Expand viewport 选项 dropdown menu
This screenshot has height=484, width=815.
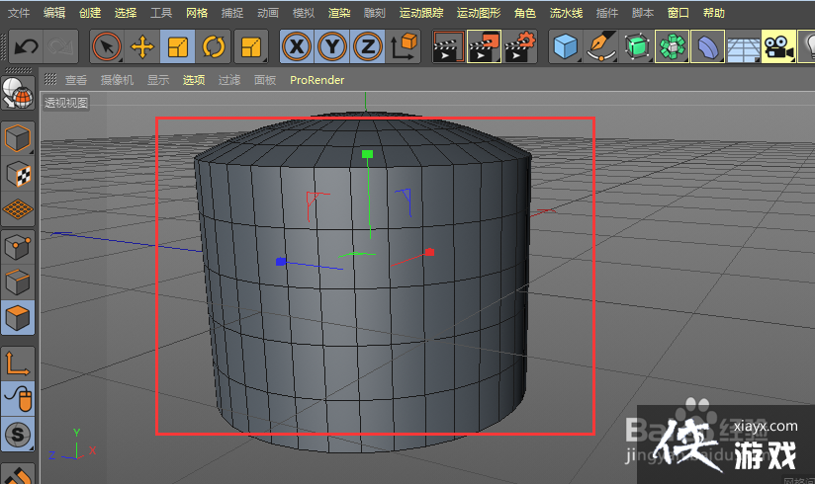tap(193, 80)
